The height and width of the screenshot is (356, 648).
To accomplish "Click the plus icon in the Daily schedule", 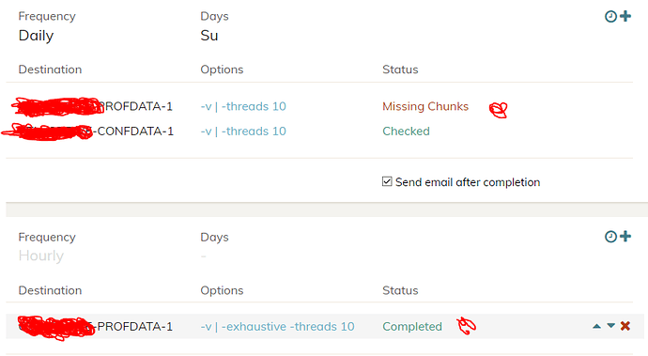I will tap(625, 16).
